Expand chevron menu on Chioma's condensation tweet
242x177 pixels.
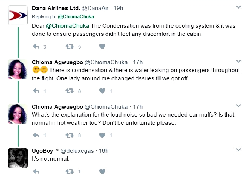coord(239,61)
